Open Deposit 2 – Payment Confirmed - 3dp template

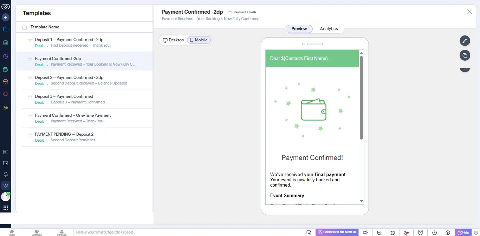pyautogui.click(x=69, y=77)
